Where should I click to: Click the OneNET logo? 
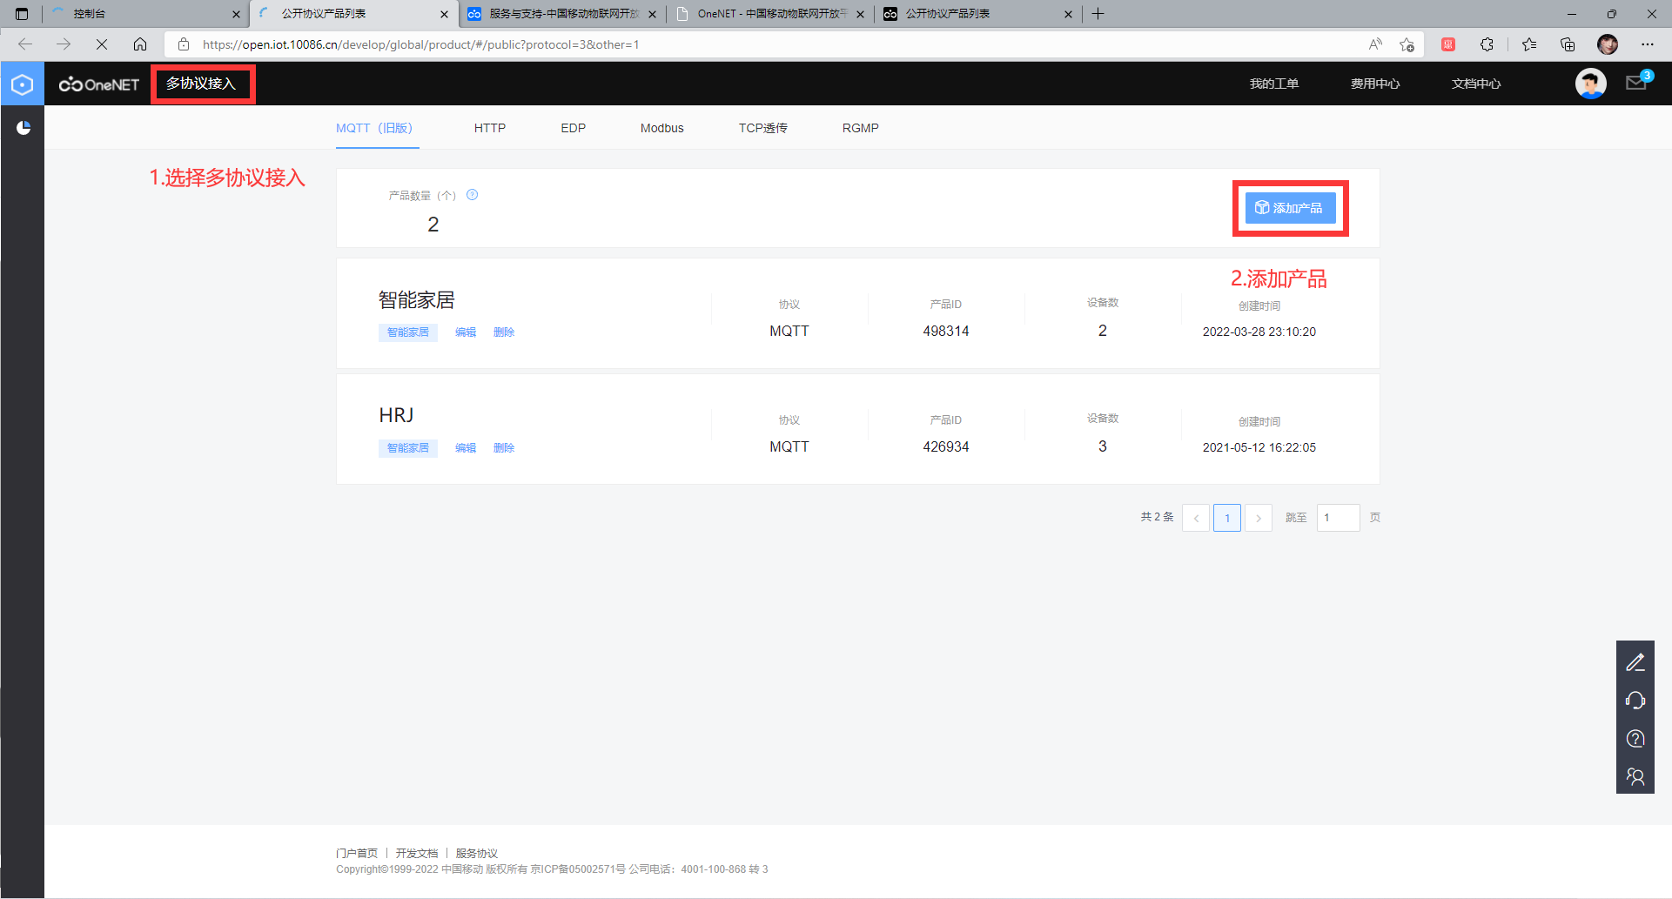point(99,84)
